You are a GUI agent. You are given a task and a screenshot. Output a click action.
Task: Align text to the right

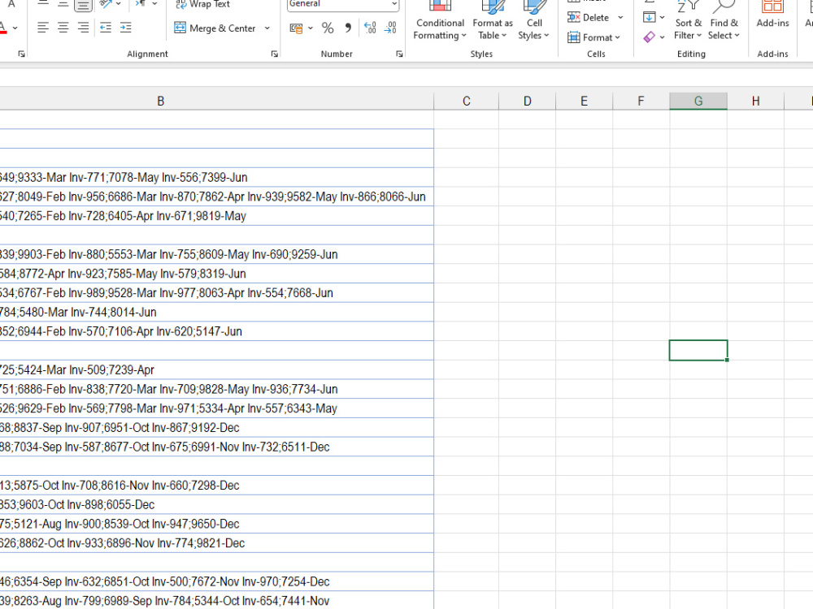click(x=84, y=28)
